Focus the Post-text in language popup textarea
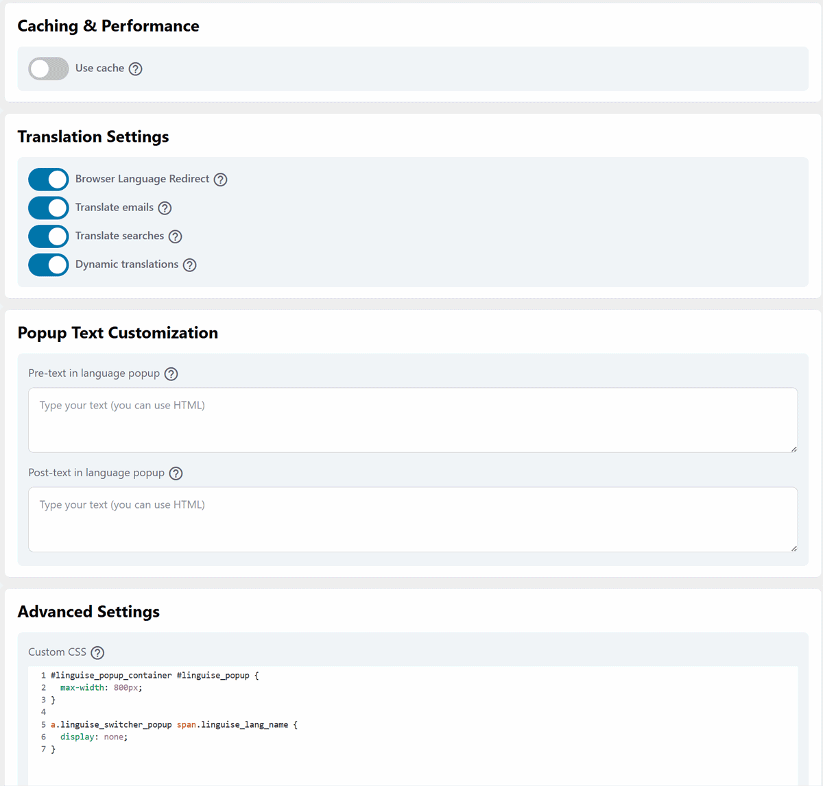The width and height of the screenshot is (823, 786). [413, 519]
